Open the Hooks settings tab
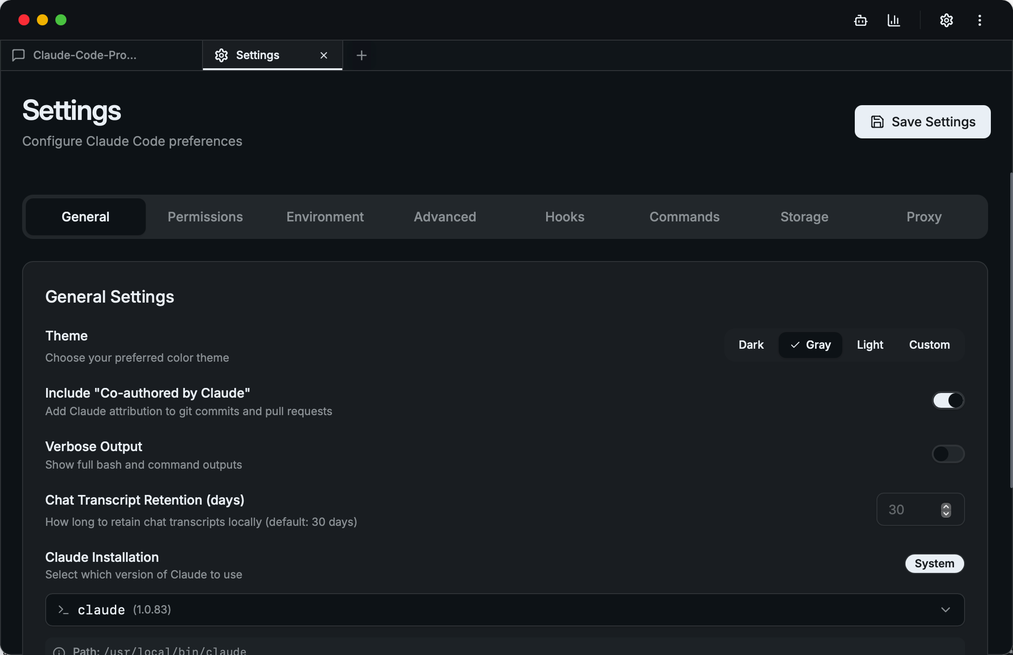Viewport: 1013px width, 655px height. click(565, 217)
